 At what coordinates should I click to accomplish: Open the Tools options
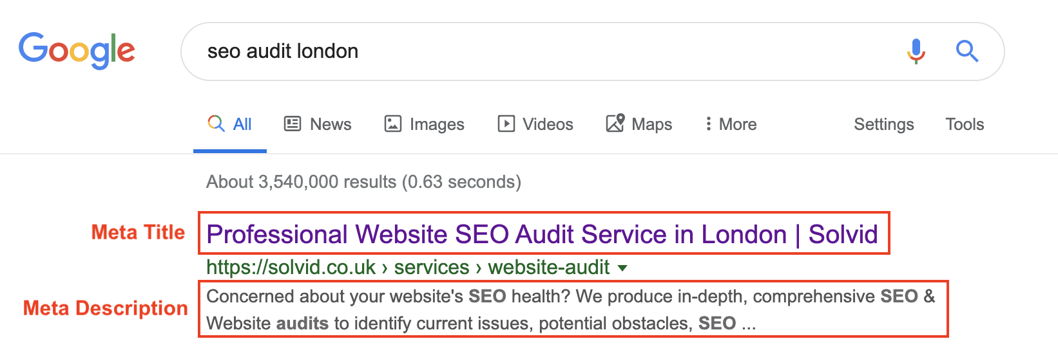point(965,124)
